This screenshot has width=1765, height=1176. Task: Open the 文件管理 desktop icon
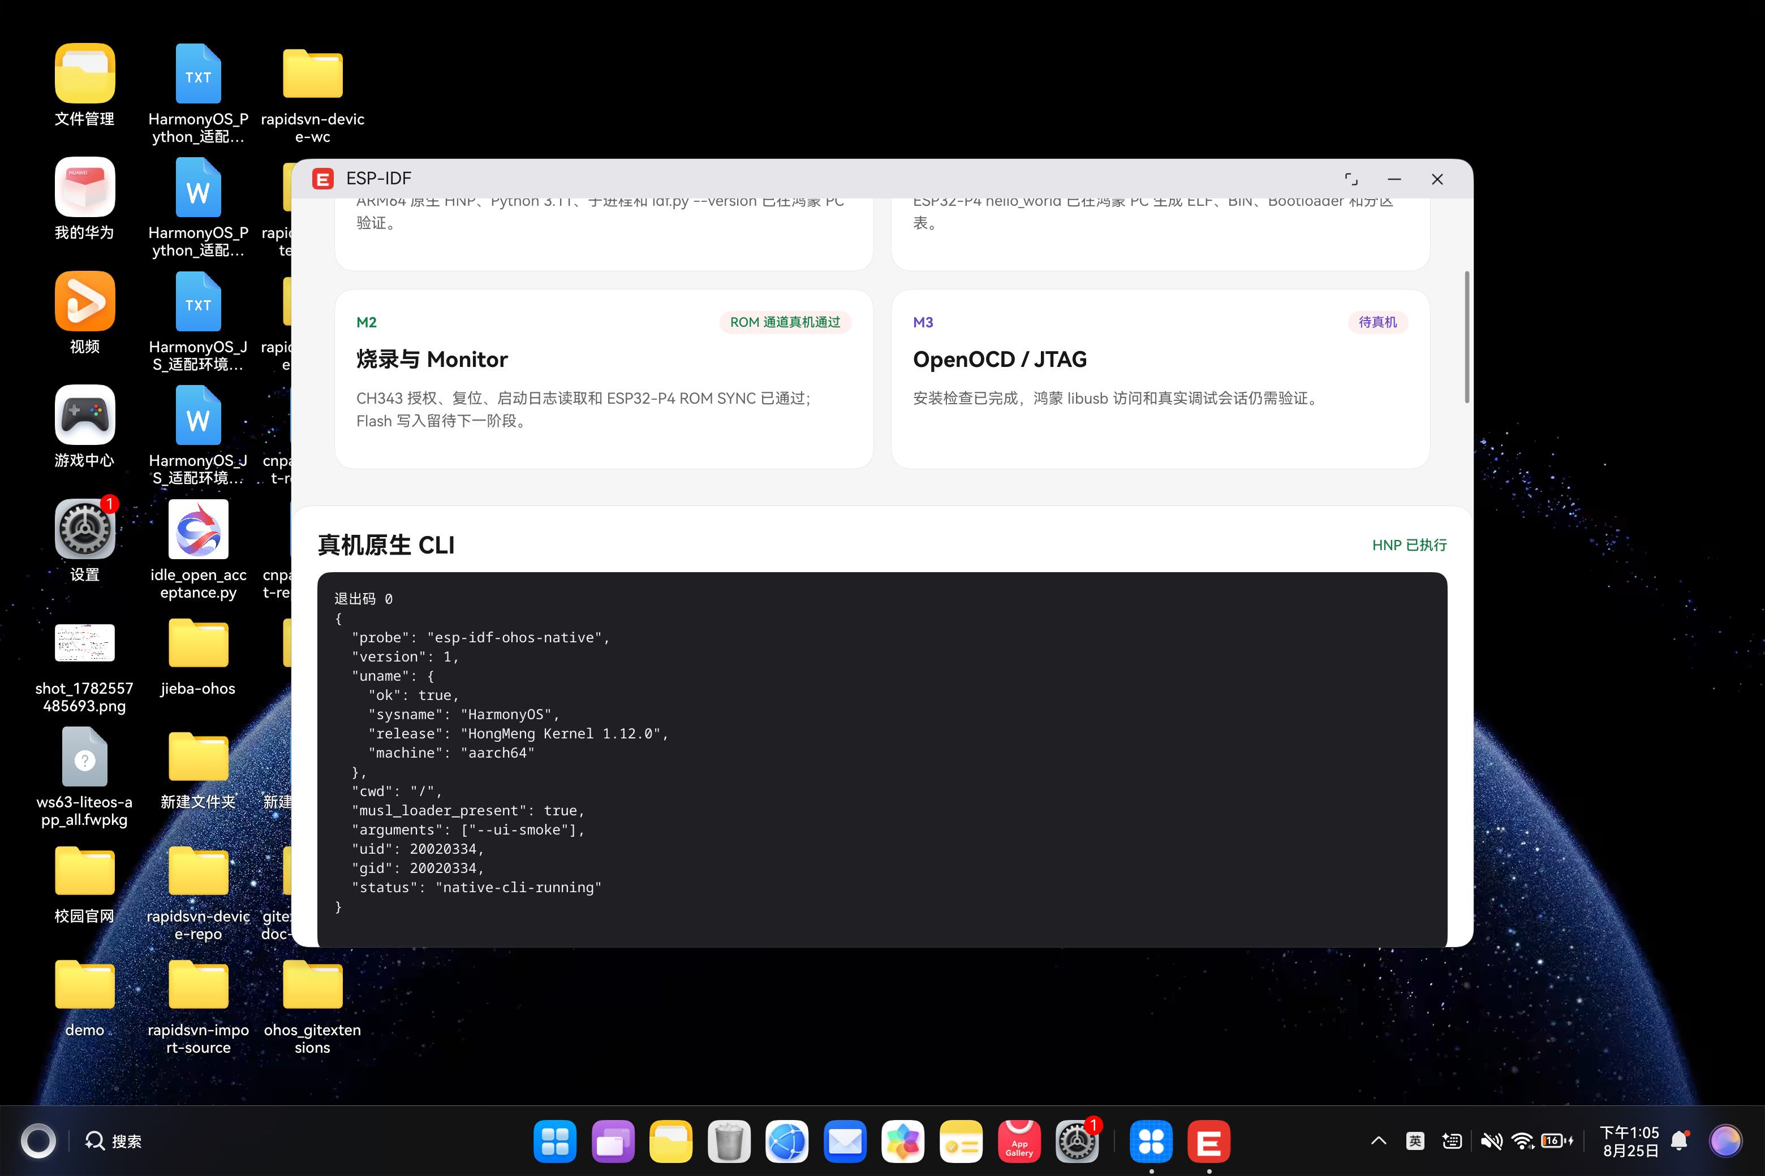click(x=85, y=73)
